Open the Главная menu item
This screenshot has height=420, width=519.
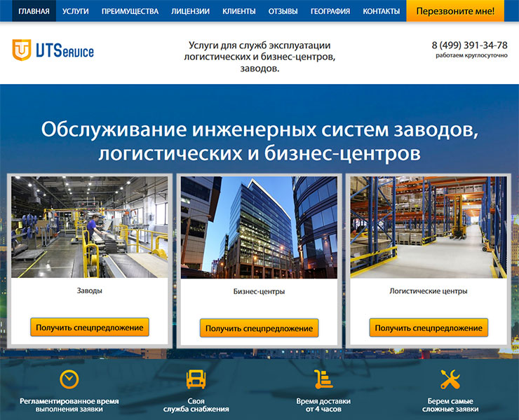(34, 11)
